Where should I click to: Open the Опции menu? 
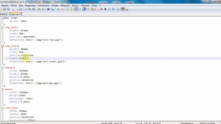click(x=55, y=6)
